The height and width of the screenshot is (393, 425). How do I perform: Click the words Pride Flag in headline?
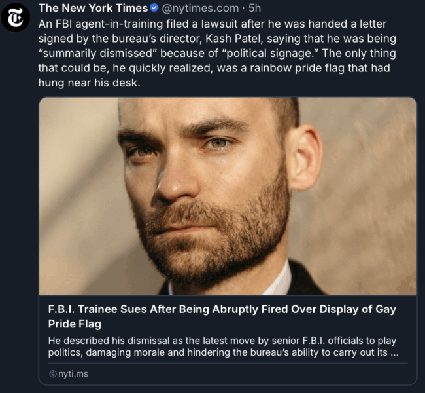pos(75,324)
